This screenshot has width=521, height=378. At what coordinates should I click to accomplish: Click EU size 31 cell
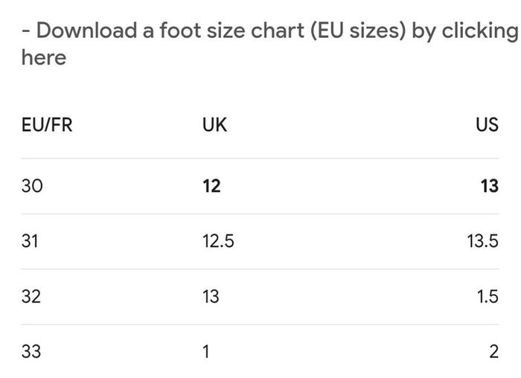30,241
